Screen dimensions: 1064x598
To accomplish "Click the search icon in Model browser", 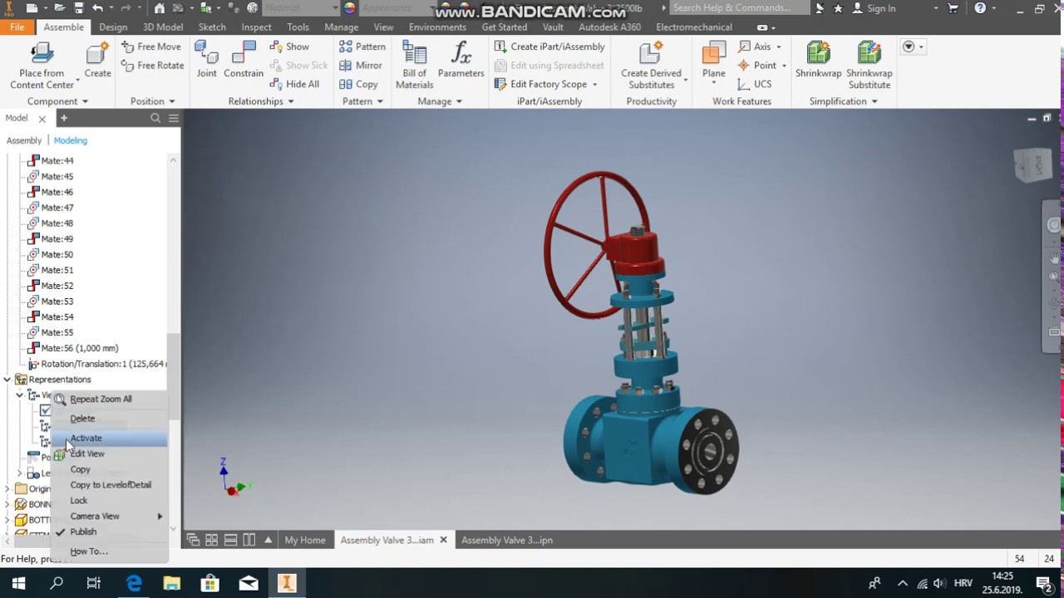I will pos(155,119).
